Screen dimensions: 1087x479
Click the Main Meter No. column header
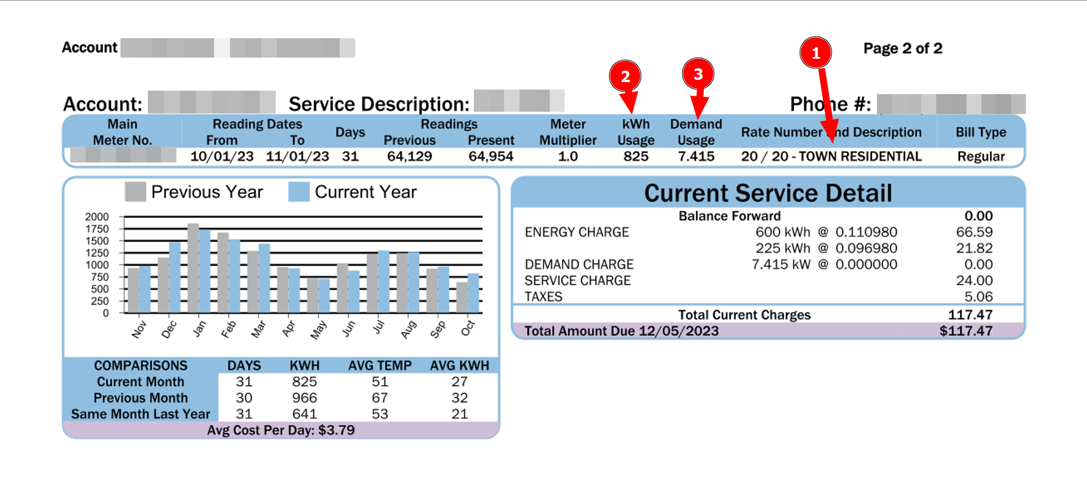click(122, 132)
